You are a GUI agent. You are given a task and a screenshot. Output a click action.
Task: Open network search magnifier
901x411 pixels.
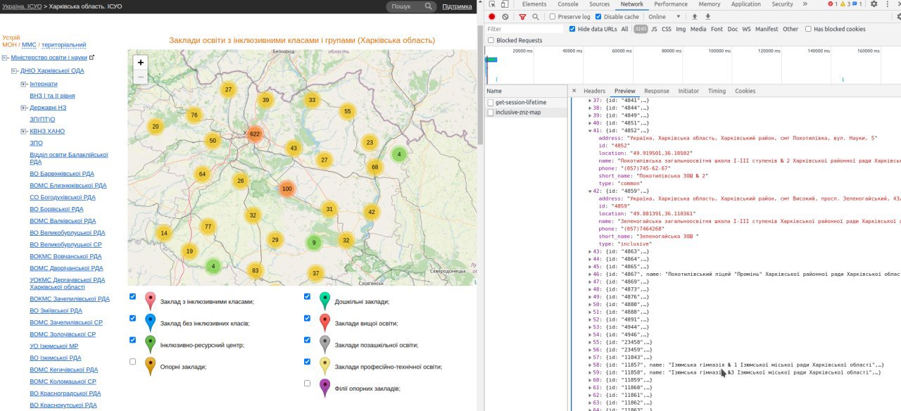point(536,17)
